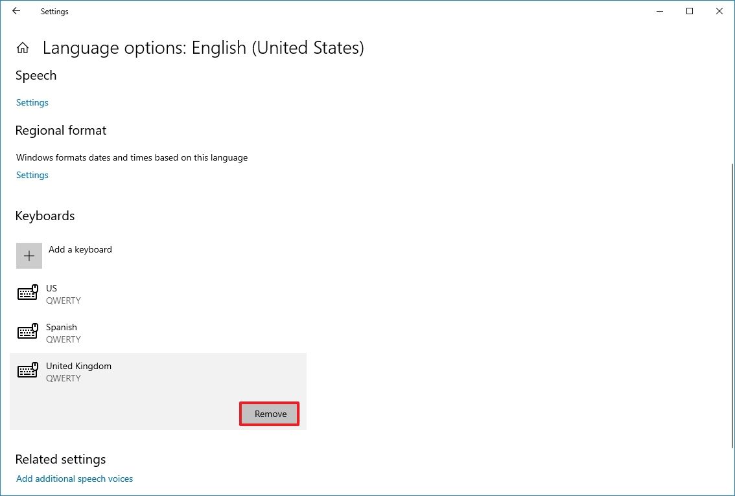Minimize the Settings window

(x=660, y=11)
